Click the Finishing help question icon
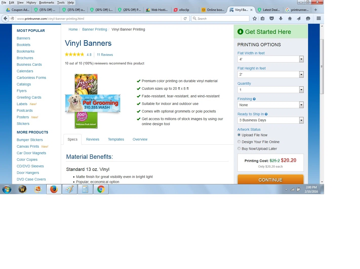 tap(254, 99)
